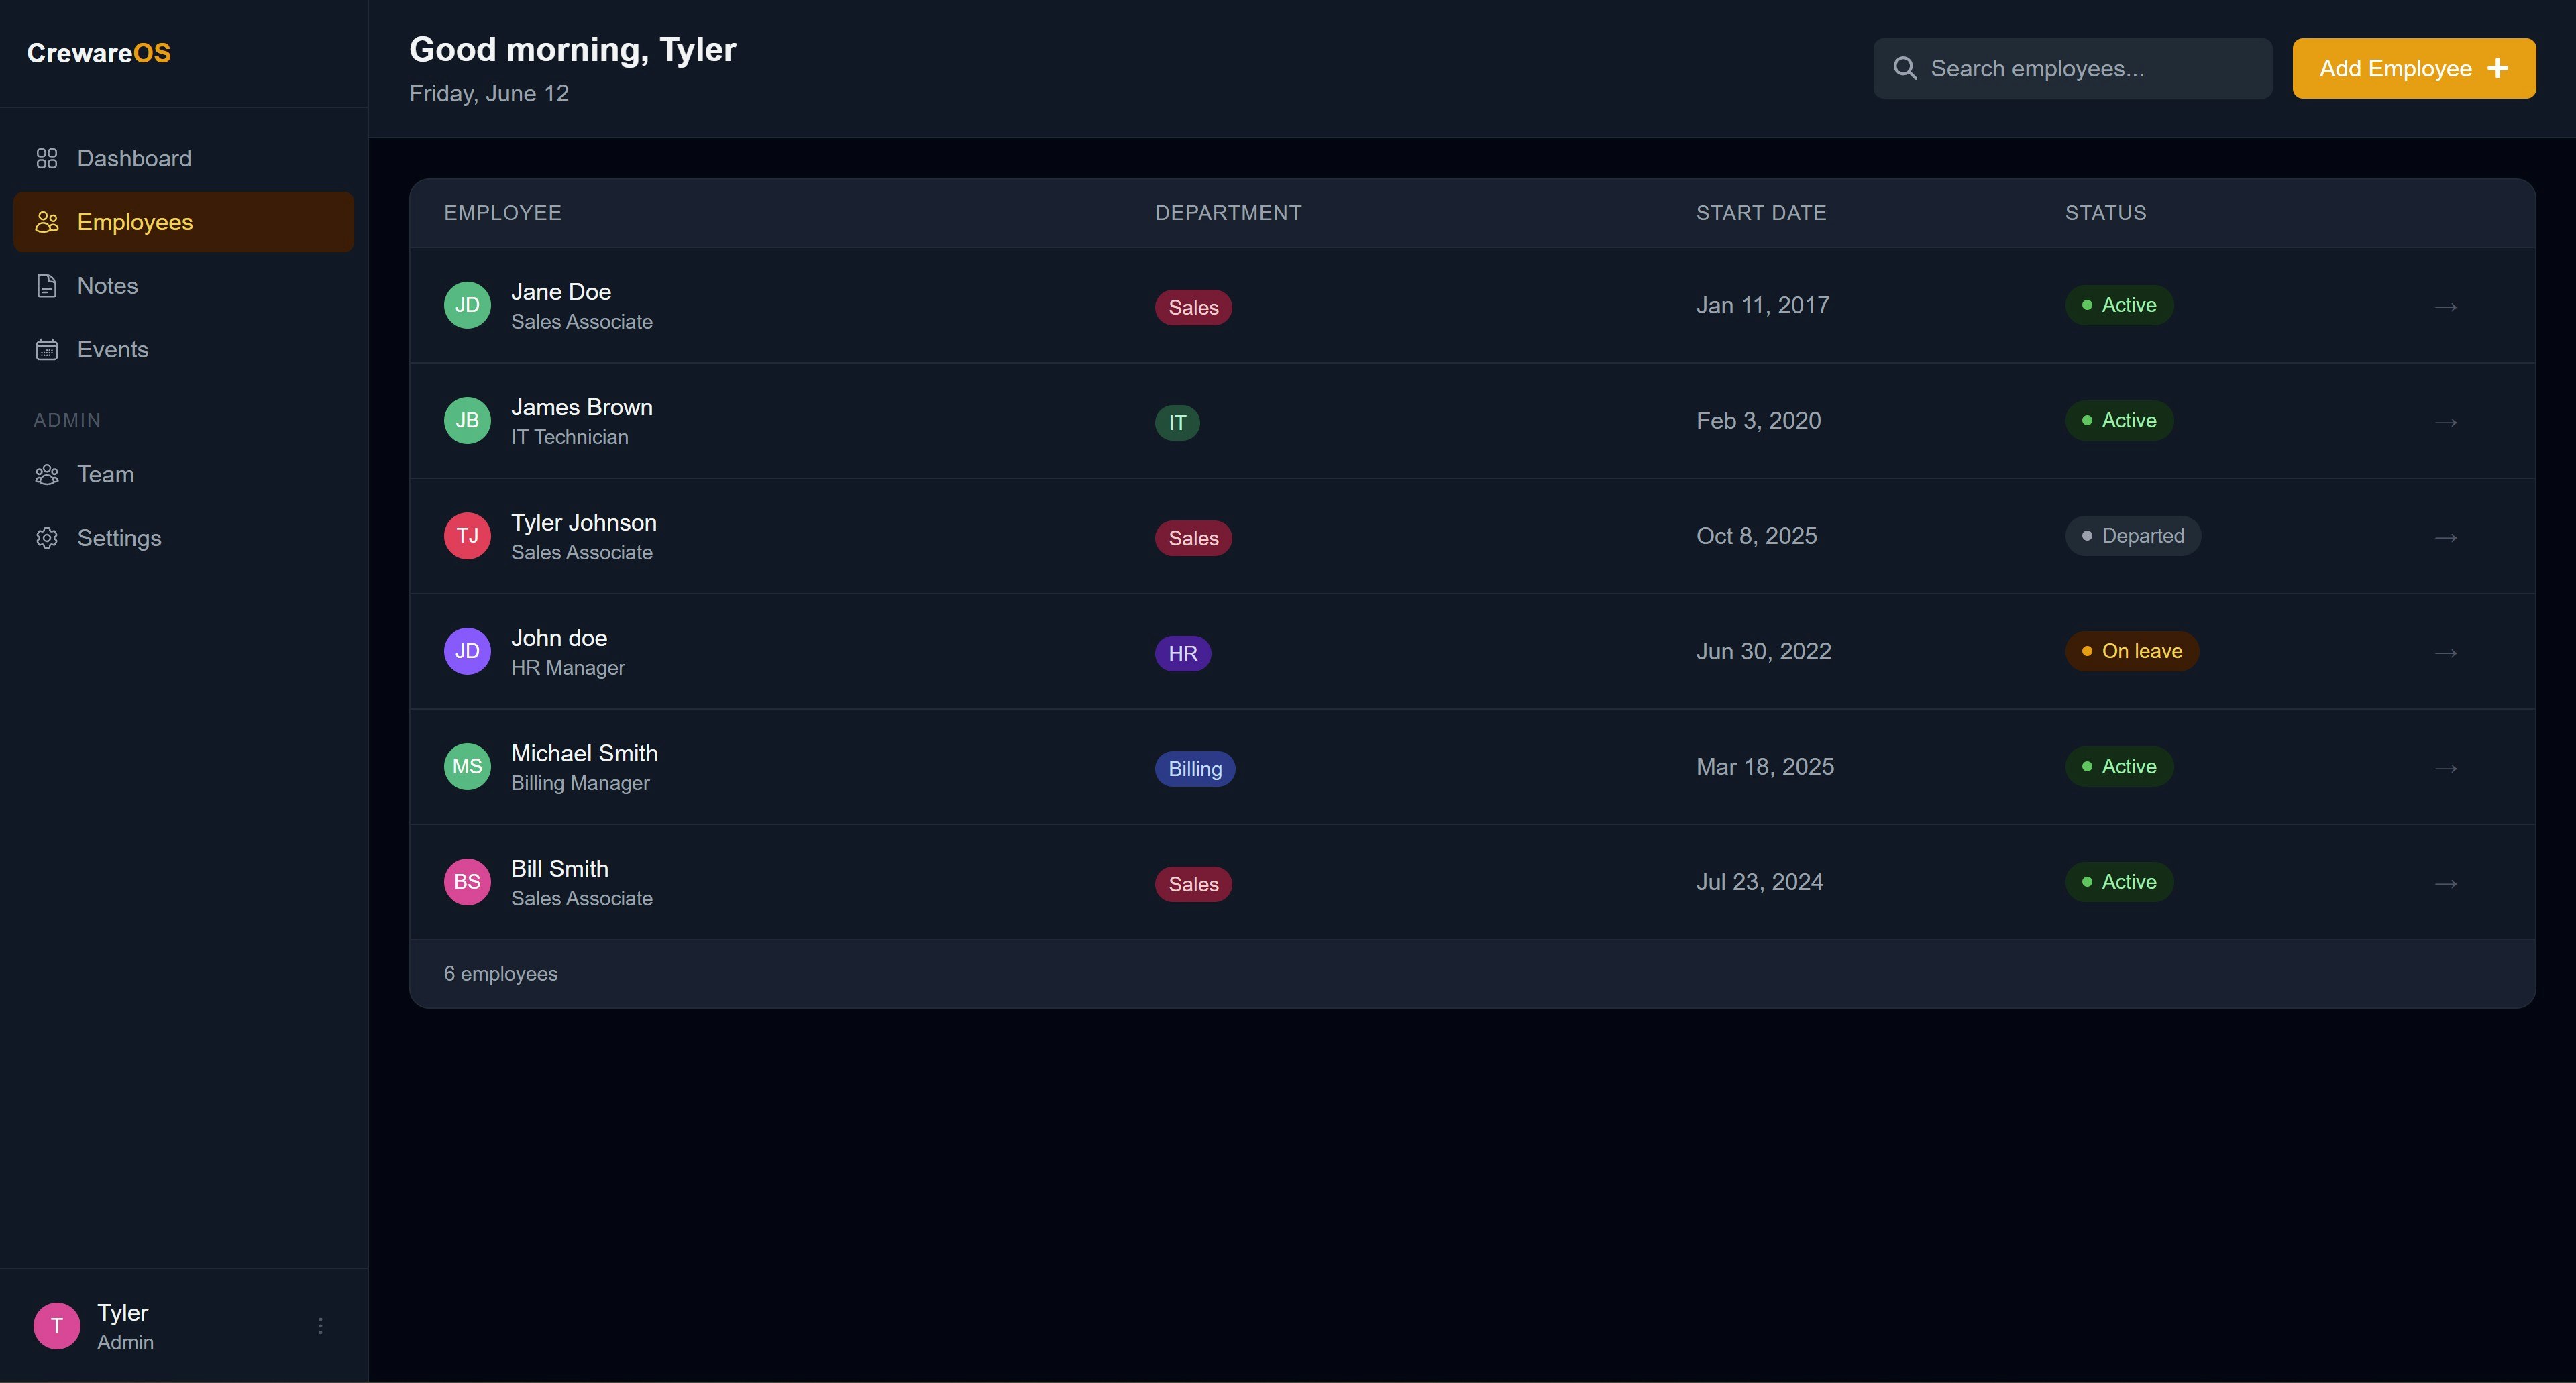Click Bill Smith's Active status pill

tap(2119, 882)
